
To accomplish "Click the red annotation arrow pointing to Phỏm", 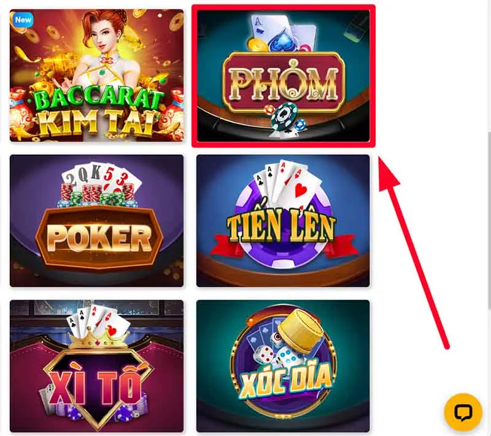I will (x=413, y=252).
